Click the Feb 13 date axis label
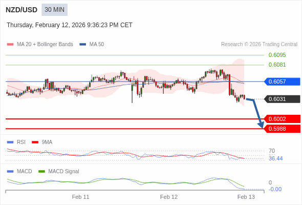 (x=246, y=197)
